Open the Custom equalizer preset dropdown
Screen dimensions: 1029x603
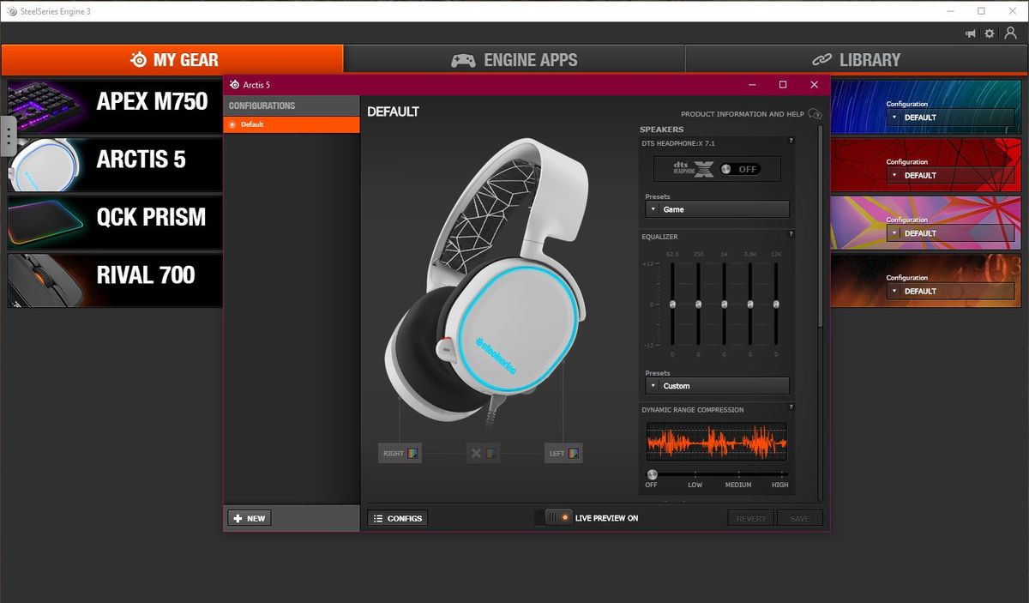tap(716, 385)
